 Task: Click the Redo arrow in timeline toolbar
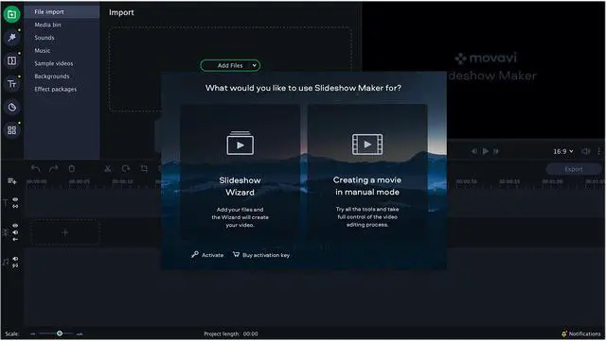click(x=53, y=168)
